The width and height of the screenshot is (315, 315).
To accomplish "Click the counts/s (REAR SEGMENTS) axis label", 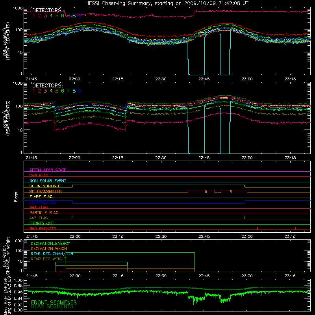I will (x=6, y=118).
